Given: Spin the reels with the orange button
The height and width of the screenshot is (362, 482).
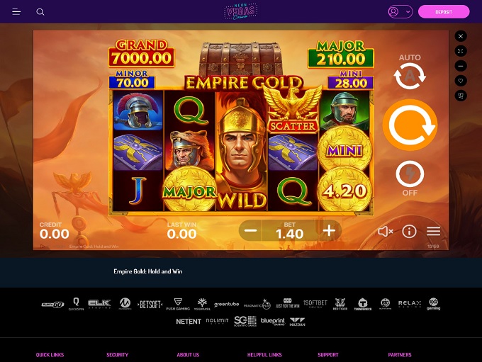Looking at the screenshot, I should click(x=410, y=125).
